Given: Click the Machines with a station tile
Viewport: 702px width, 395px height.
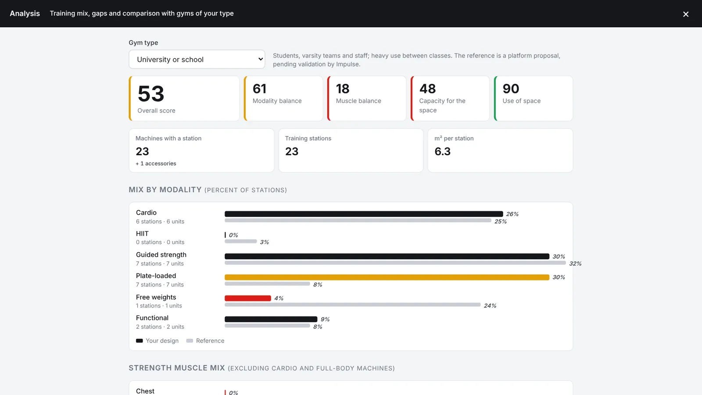Looking at the screenshot, I should 201,150.
